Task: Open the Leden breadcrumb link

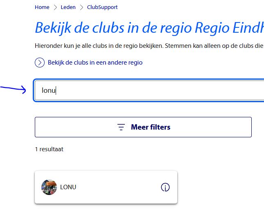Action: [x=68, y=7]
